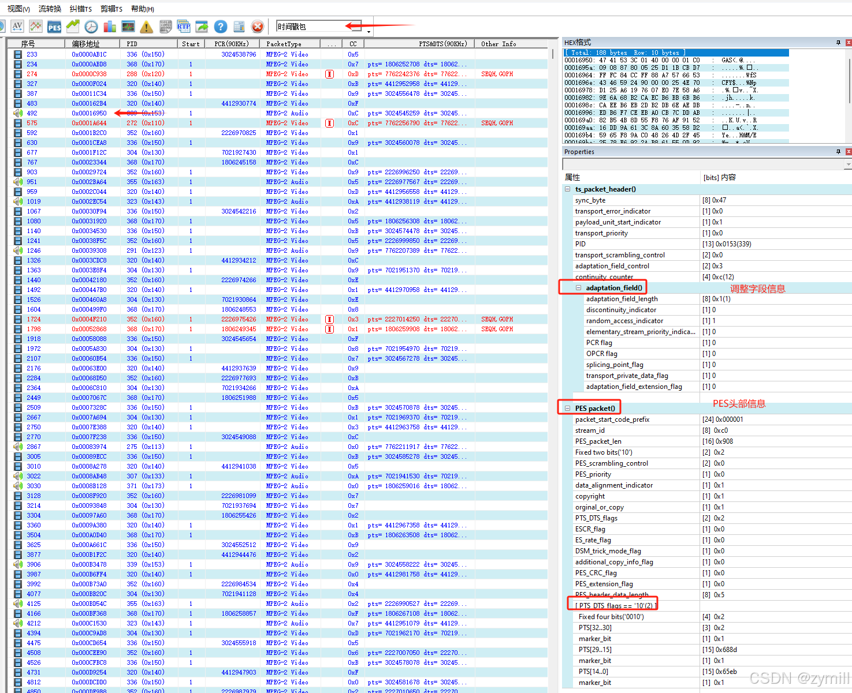Click the red stop X toolbar icon
The width and height of the screenshot is (852, 693).
click(258, 27)
